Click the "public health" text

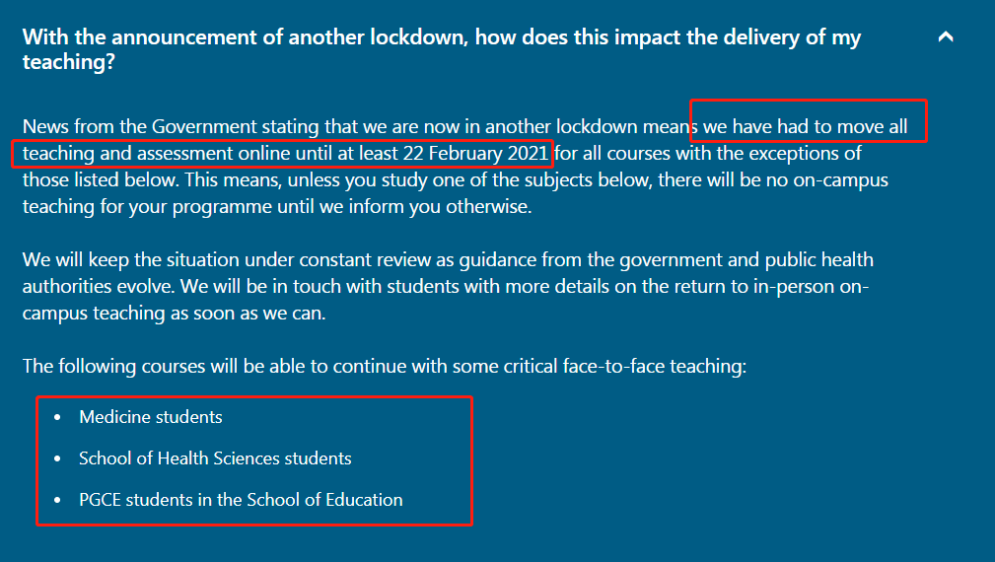[825, 260]
